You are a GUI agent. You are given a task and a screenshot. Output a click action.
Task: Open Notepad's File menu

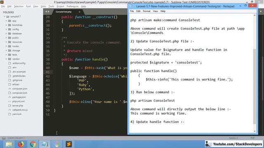(132, 11)
